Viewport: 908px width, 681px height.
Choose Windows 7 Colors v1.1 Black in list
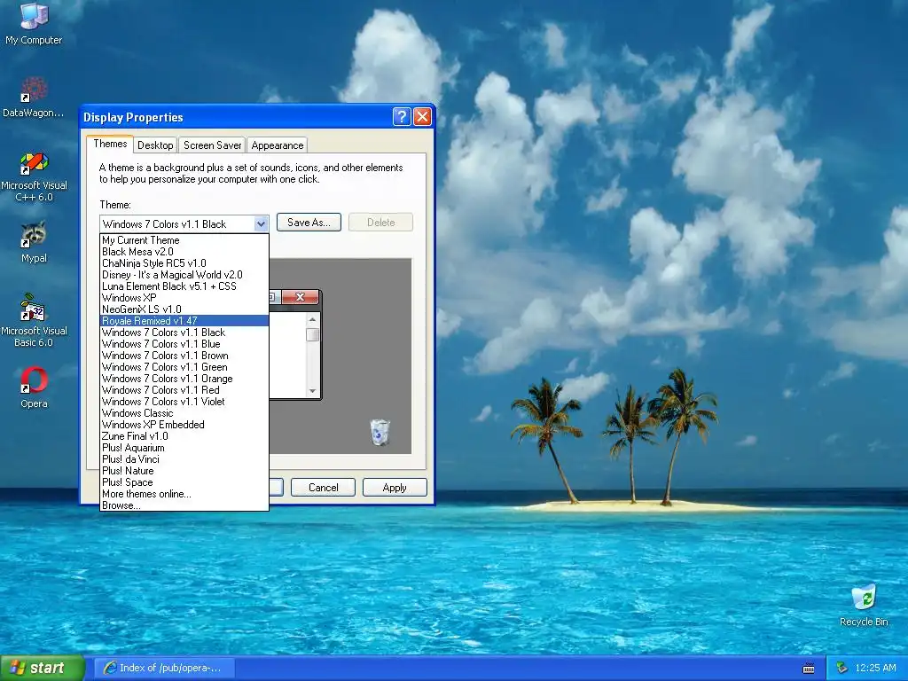(184, 333)
